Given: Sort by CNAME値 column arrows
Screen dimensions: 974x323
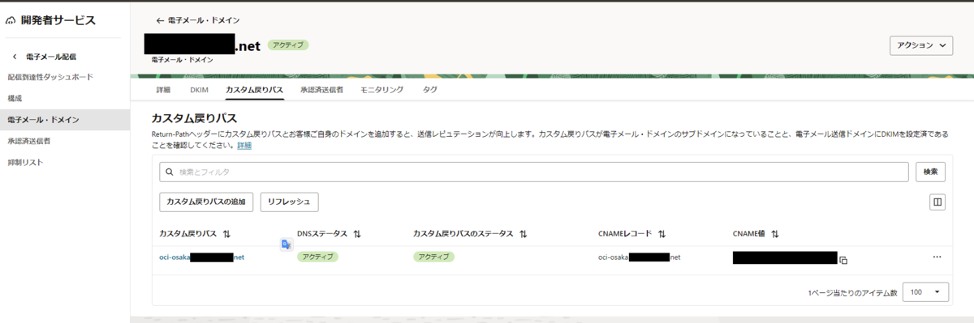Looking at the screenshot, I should 774,233.
